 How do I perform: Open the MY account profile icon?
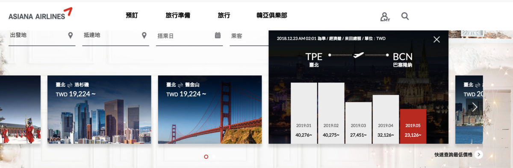click(385, 17)
